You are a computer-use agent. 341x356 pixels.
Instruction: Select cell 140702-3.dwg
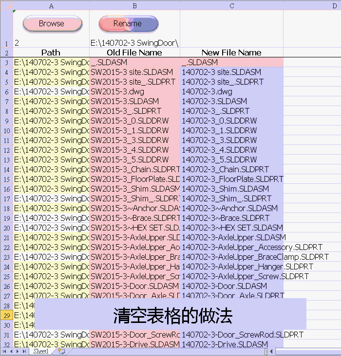(231, 91)
